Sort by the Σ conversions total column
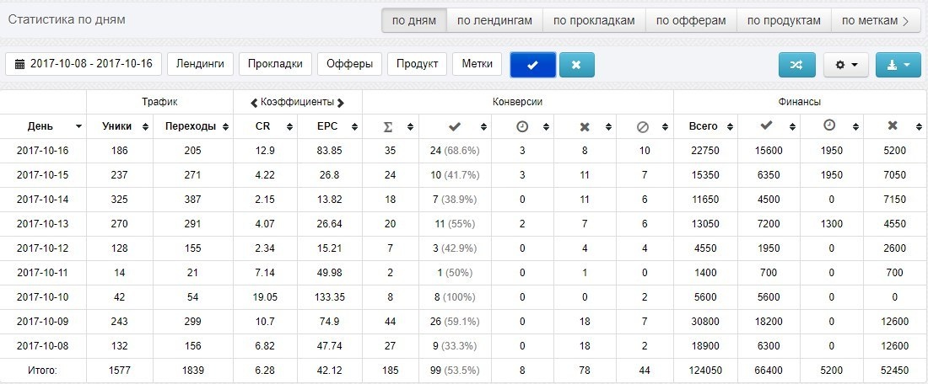Image resolution: width=928 pixels, height=384 pixels. point(391,126)
